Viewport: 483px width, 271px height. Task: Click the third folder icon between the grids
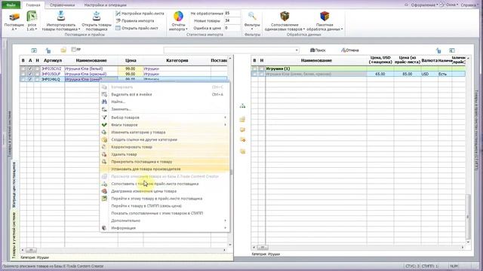(242, 140)
